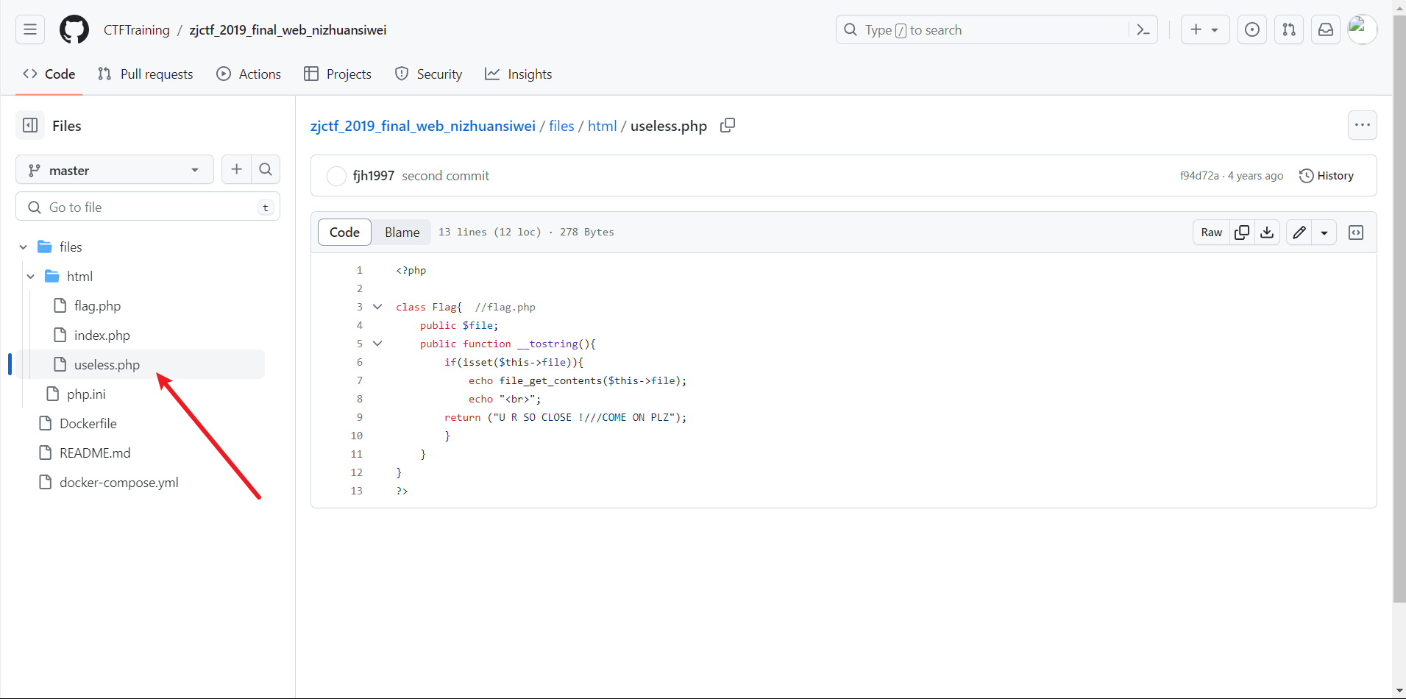1406x699 pixels.
Task: View file History
Action: point(1327,176)
